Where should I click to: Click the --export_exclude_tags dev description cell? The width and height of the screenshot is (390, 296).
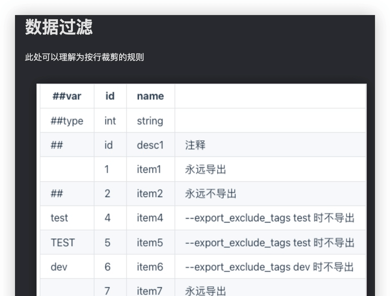[270, 267]
